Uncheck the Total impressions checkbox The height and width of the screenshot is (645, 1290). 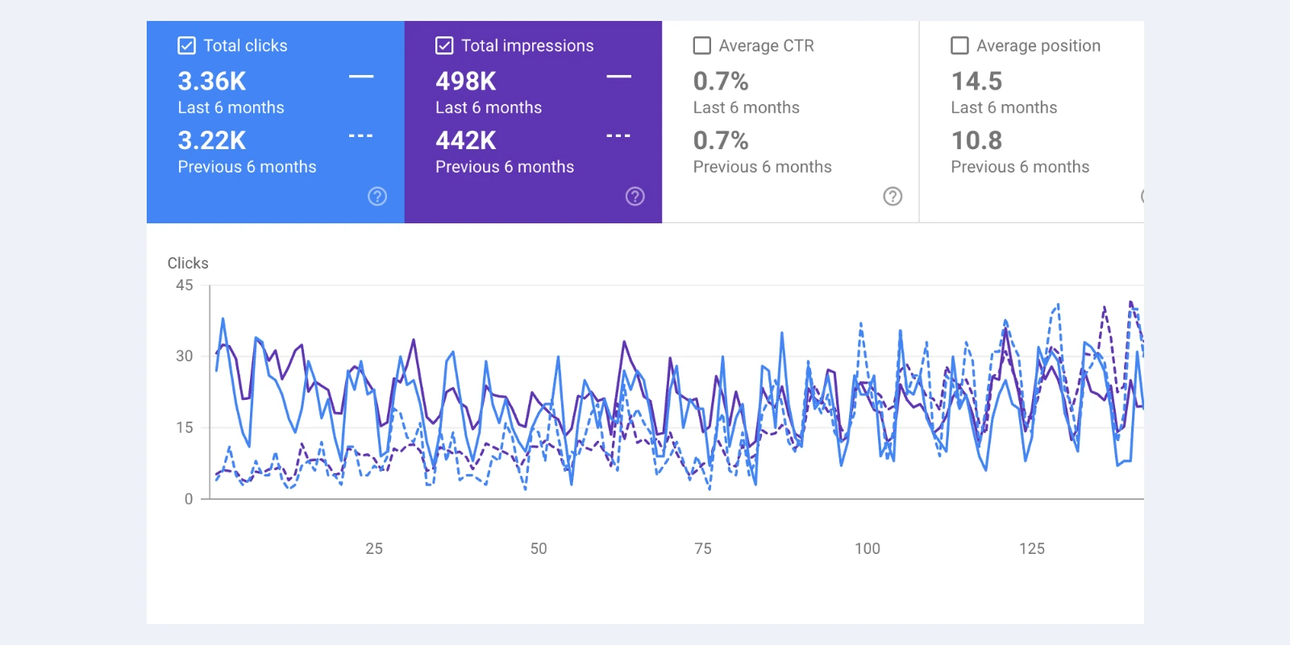click(444, 45)
